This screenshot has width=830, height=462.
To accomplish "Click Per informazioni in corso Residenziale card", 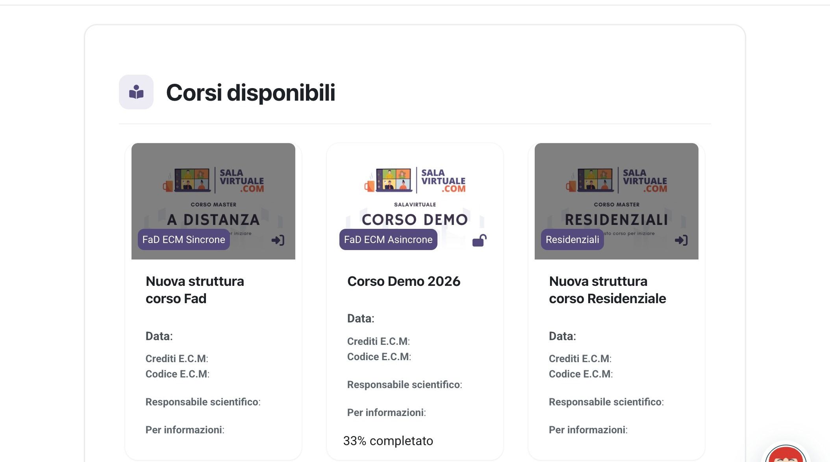I will (588, 430).
